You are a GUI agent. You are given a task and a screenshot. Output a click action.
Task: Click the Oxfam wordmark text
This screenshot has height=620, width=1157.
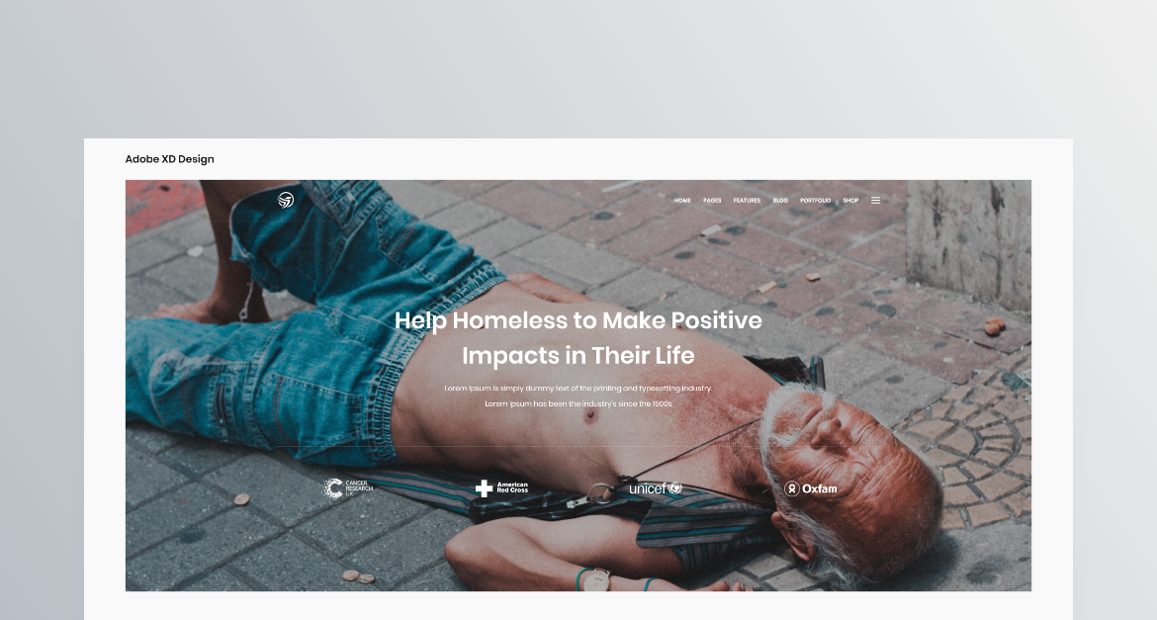point(820,488)
